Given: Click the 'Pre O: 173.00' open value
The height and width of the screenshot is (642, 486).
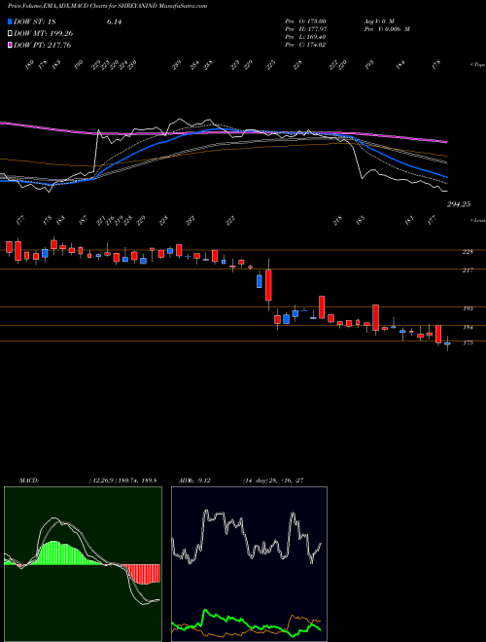Looking at the screenshot, I should 305,20.
